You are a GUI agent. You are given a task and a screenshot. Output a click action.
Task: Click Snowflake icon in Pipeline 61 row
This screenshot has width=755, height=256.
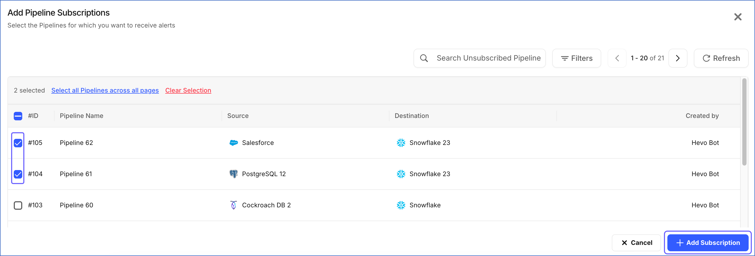click(401, 174)
